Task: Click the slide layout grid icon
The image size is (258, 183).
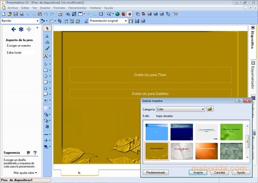Action: pyautogui.click(x=74, y=14)
